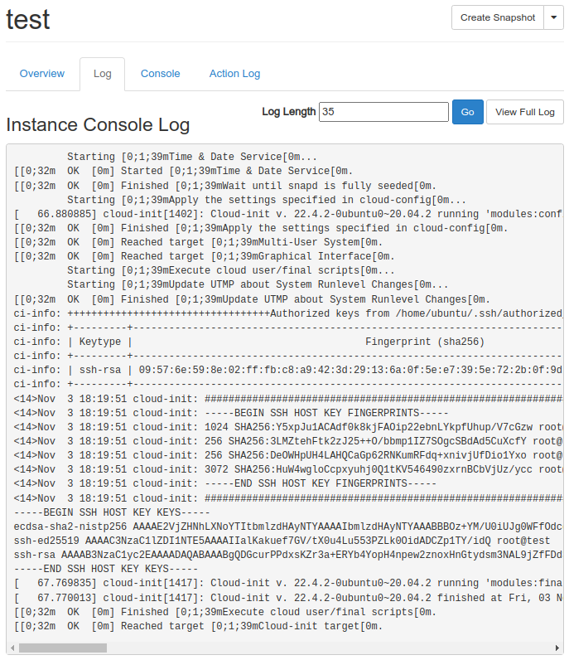Click the Keytype Fingerprint (sha256) header line
The width and height of the screenshot is (569, 660).
pos(249,342)
